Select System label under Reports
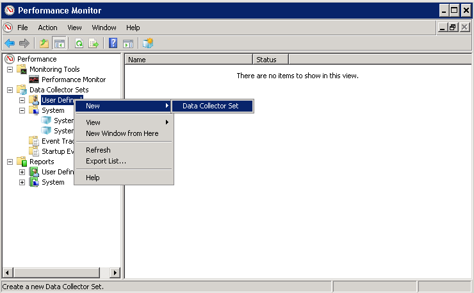Screen dimensions: 474x293 (53, 183)
